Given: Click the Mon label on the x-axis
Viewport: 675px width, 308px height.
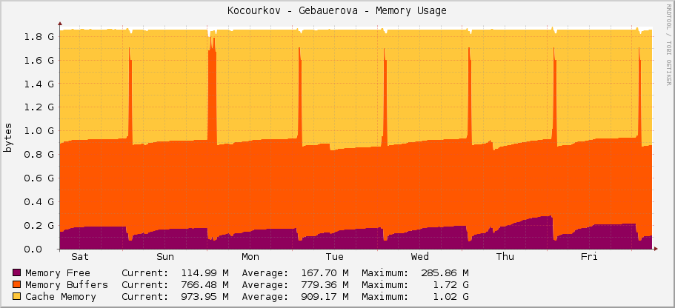Looking at the screenshot, I should 250,257.
